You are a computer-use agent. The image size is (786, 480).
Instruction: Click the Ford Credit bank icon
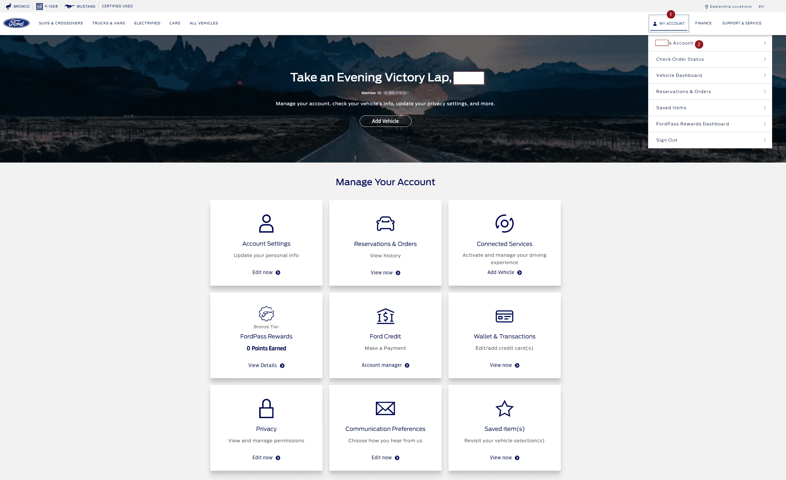(x=385, y=316)
